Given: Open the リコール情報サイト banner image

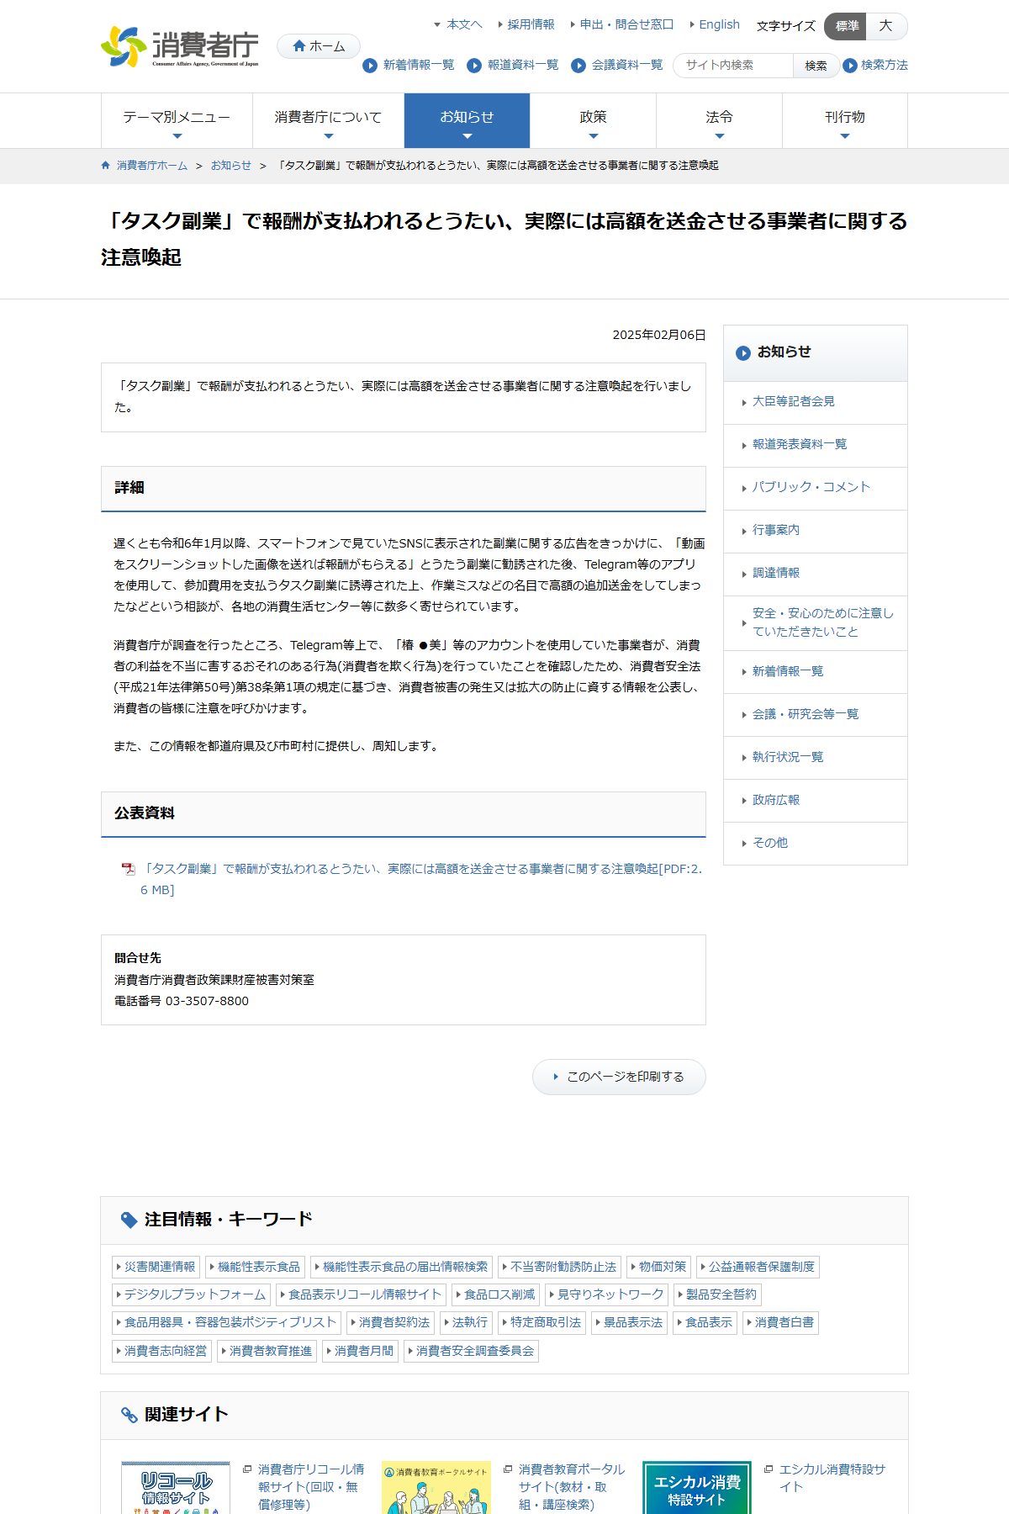Looking at the screenshot, I should (176, 1487).
